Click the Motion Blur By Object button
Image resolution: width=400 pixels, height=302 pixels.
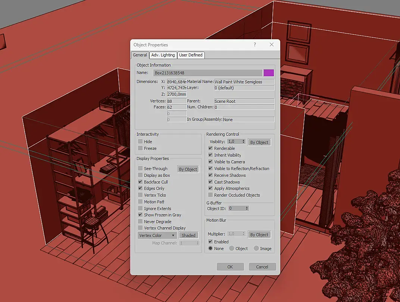coord(259,235)
